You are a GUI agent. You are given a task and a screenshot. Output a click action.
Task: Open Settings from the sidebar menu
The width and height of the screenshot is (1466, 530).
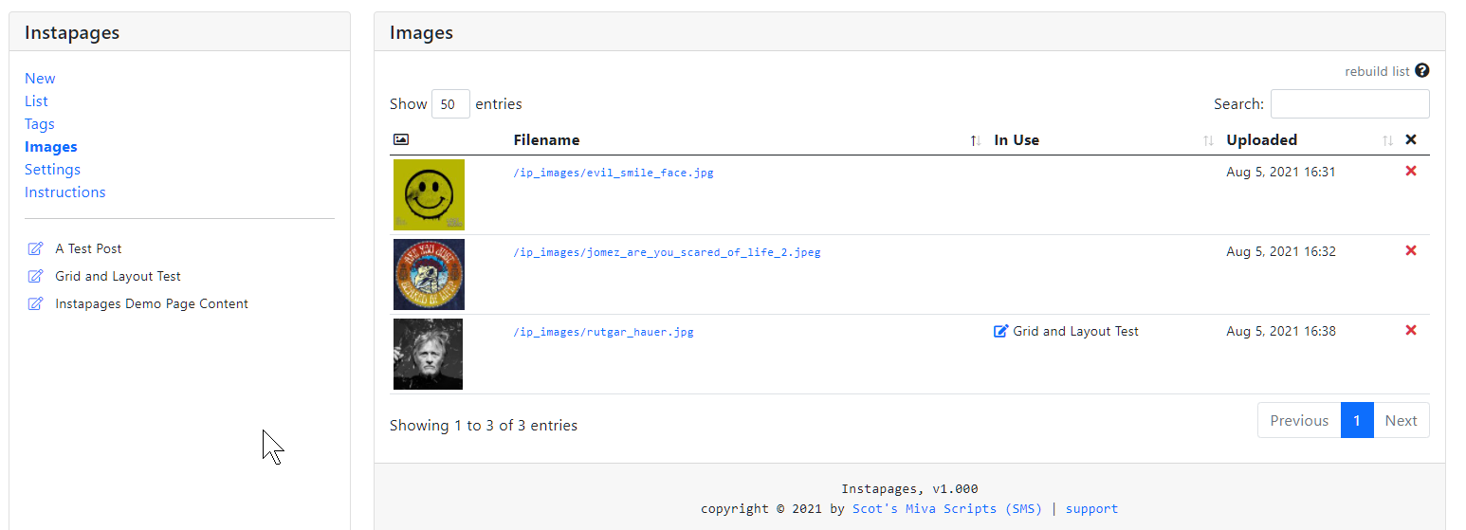pos(52,170)
